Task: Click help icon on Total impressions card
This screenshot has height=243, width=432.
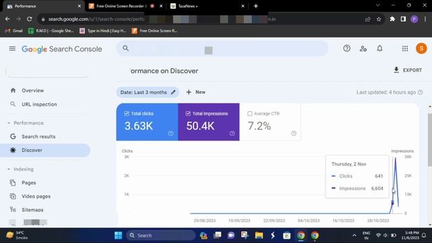Action: tap(232, 134)
